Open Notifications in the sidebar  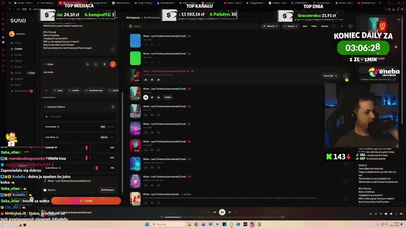click(x=21, y=91)
